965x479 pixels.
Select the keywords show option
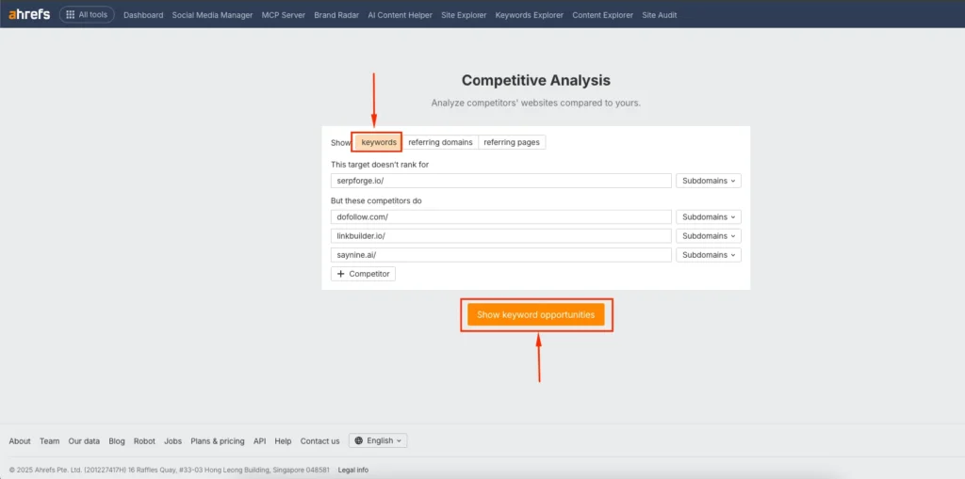click(379, 142)
